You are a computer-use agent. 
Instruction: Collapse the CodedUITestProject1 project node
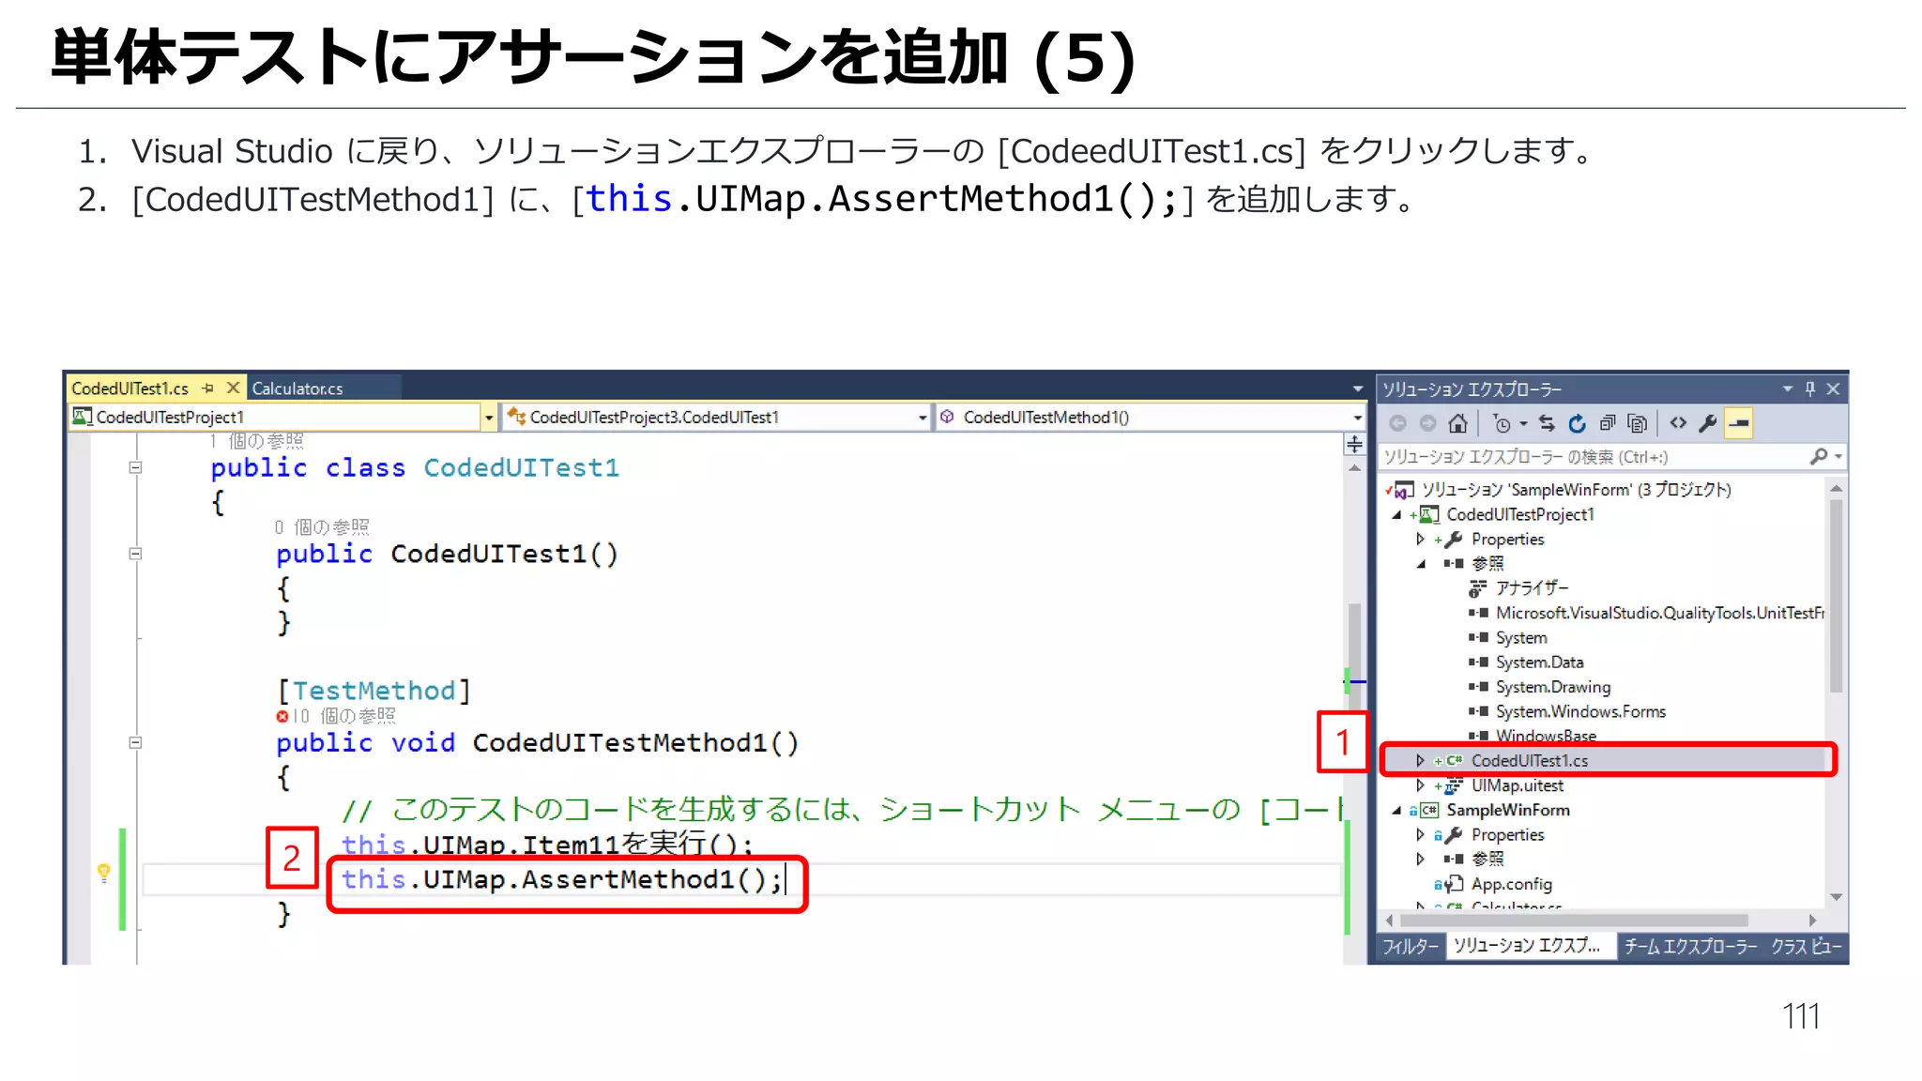(x=1396, y=514)
